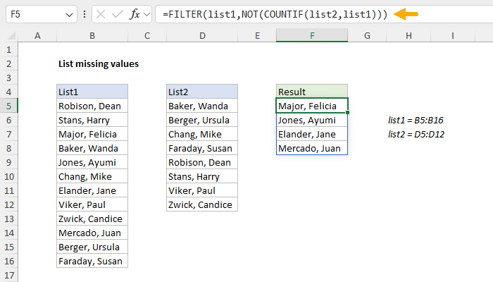This screenshot has width=493, height=282.
Task: Click the List1 header cell
Action: (x=92, y=92)
